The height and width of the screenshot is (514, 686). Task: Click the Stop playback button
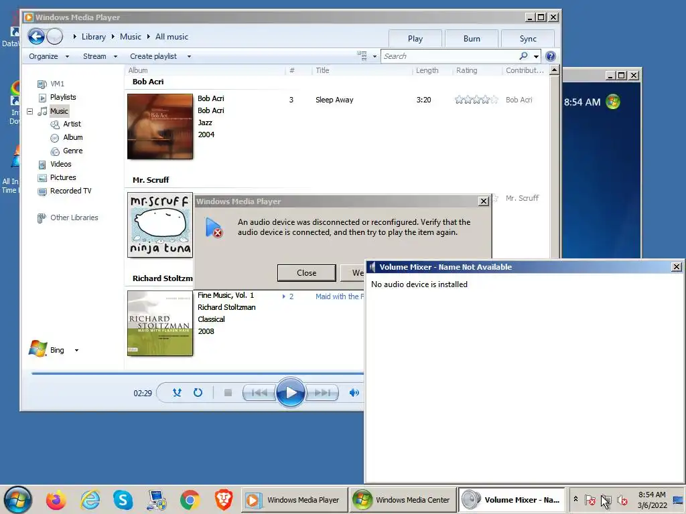(228, 392)
